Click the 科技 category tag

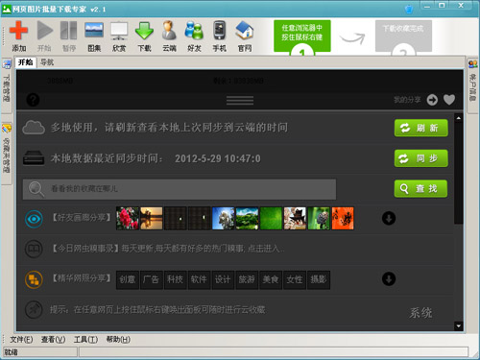[x=175, y=279]
